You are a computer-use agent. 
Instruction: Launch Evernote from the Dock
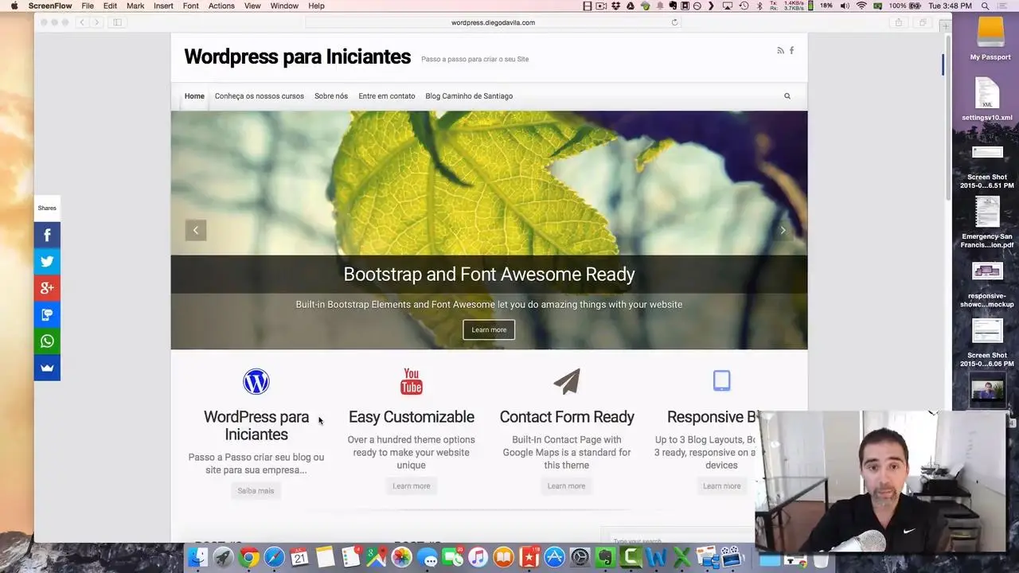(605, 558)
